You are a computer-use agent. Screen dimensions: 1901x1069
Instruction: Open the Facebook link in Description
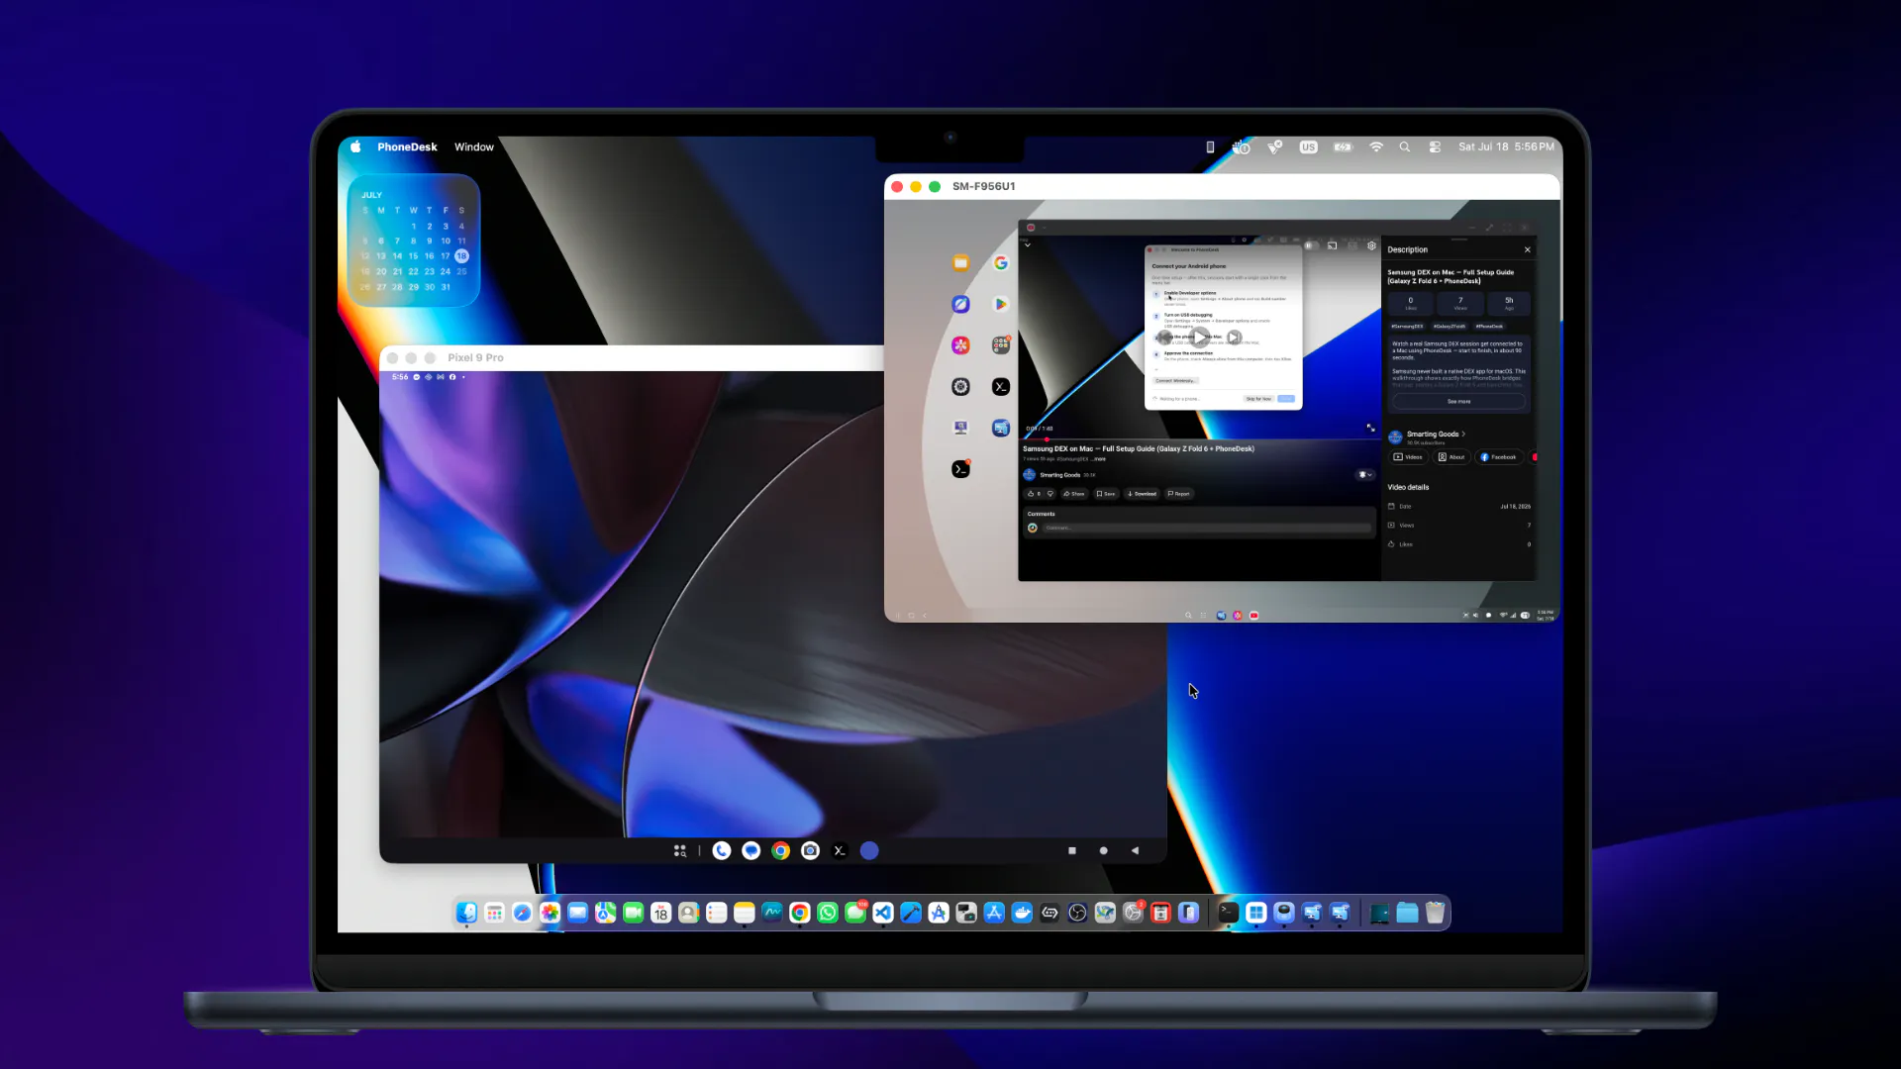pos(1498,457)
